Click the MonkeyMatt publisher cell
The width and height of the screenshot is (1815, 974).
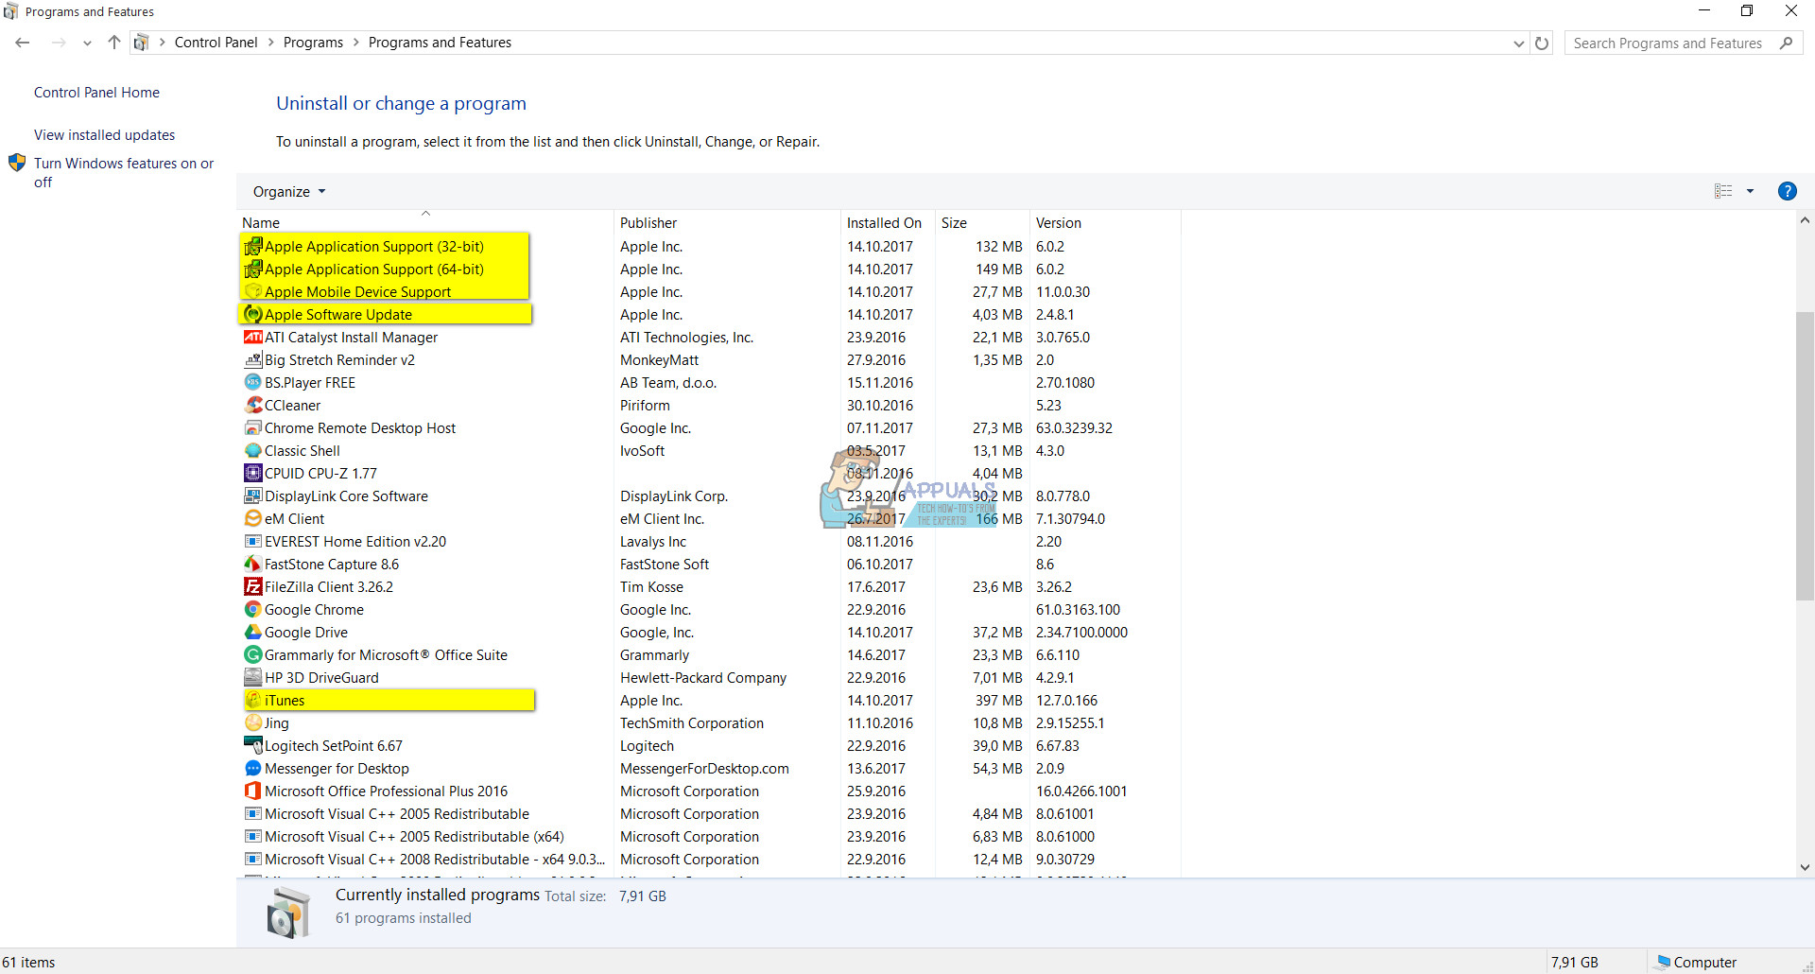point(659,360)
